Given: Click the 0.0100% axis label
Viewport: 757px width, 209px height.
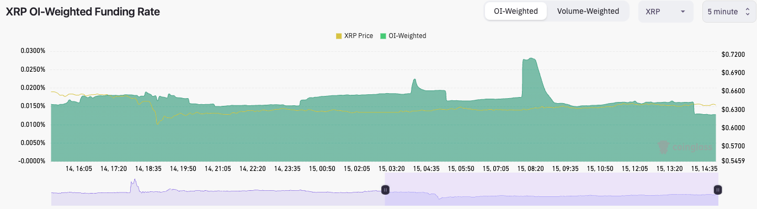Looking at the screenshot, I should coord(33,125).
